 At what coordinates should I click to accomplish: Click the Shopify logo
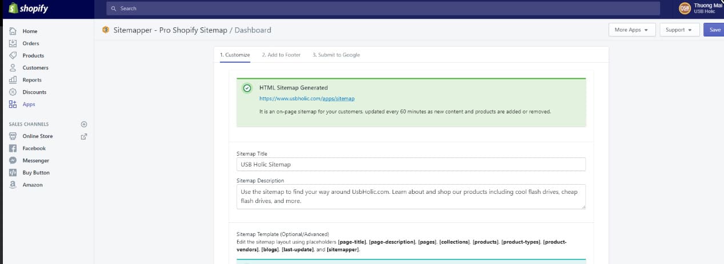pos(29,9)
